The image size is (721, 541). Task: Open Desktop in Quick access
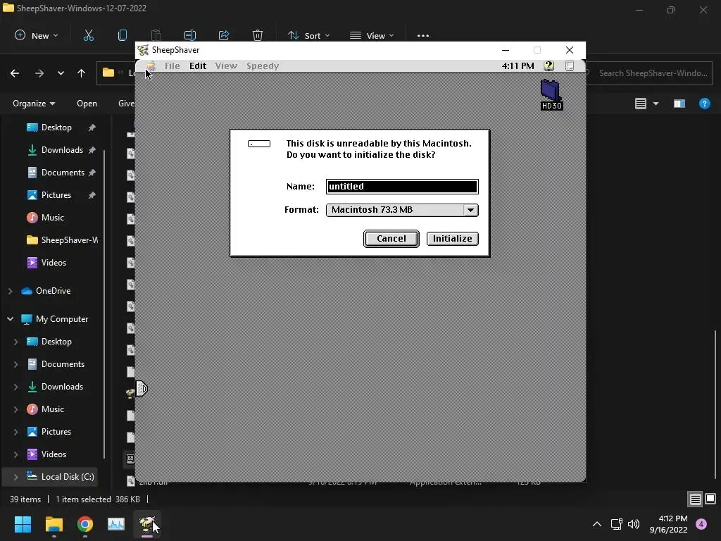(x=56, y=128)
